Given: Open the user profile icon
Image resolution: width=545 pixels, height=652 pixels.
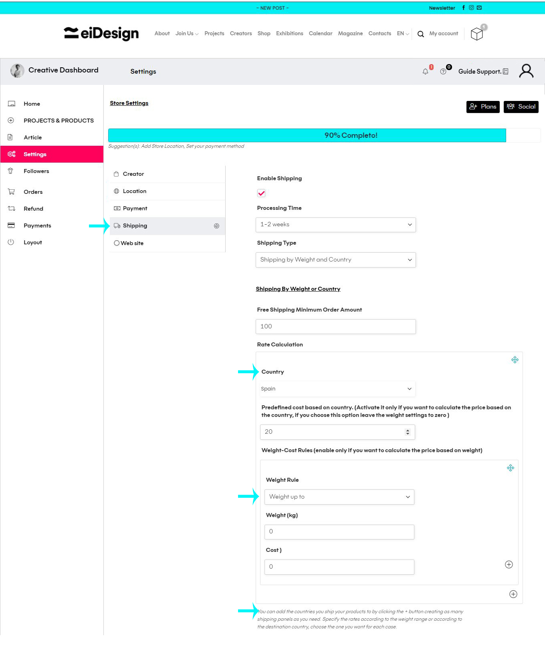Looking at the screenshot, I should point(526,71).
